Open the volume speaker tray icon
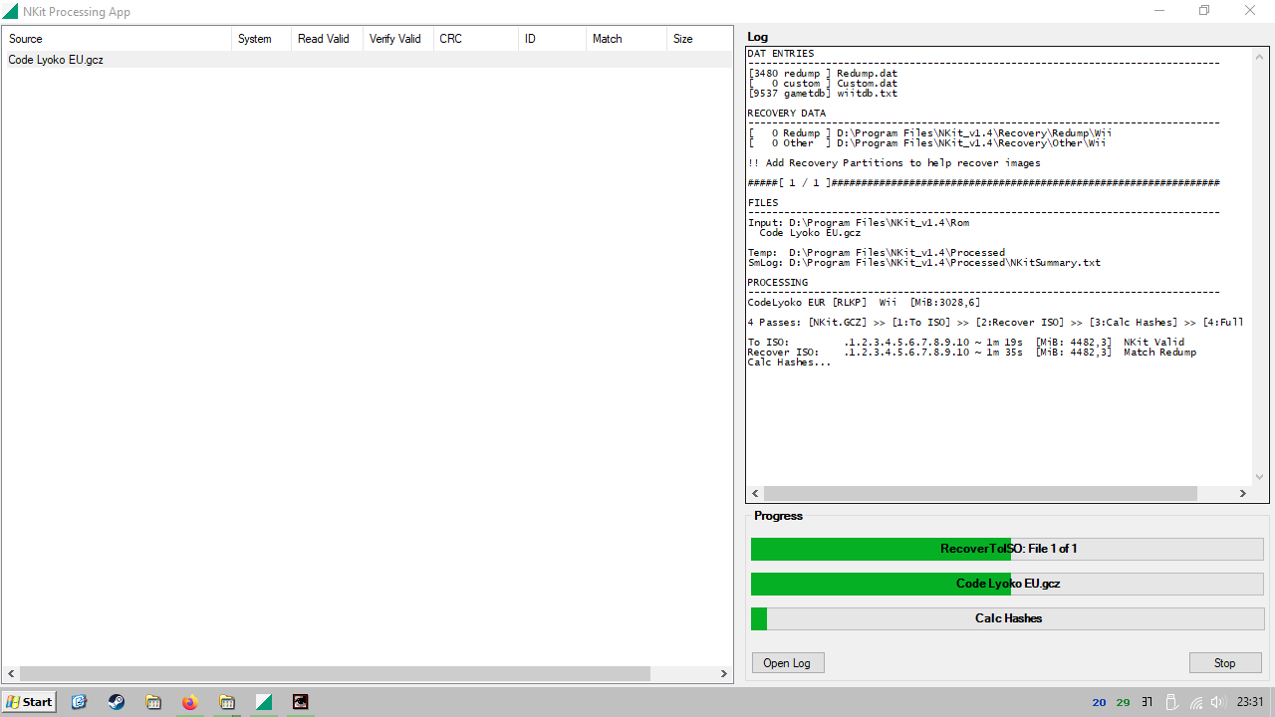 (x=1219, y=702)
